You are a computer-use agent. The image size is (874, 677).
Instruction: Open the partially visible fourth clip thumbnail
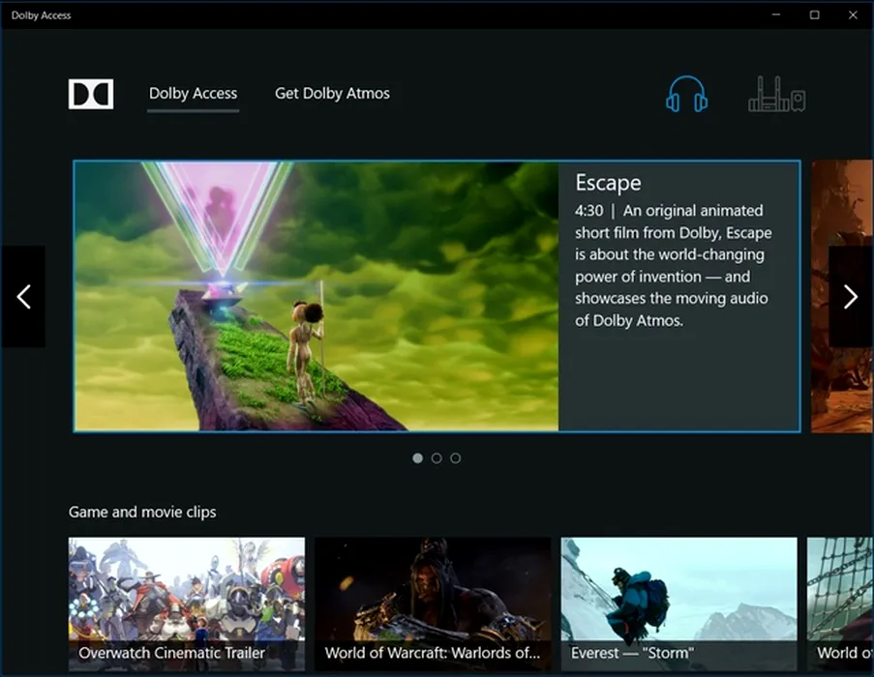tap(840, 604)
